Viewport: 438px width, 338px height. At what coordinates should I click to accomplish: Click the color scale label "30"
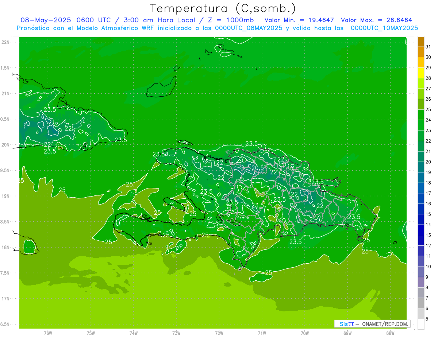(x=429, y=57)
